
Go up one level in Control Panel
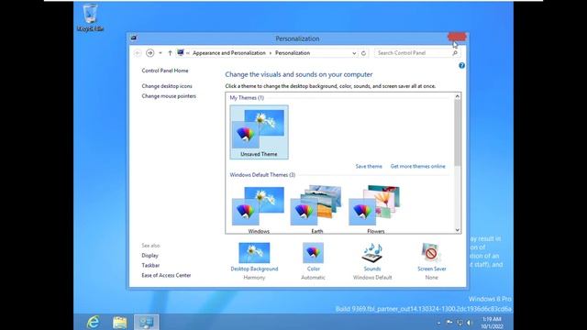pyautogui.click(x=170, y=53)
